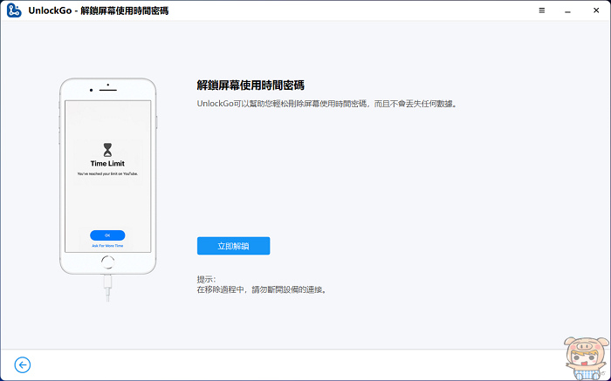Click the tip text 在移除過程中，請勿斷開設備的連接
The image size is (611, 381).
pyautogui.click(x=262, y=290)
